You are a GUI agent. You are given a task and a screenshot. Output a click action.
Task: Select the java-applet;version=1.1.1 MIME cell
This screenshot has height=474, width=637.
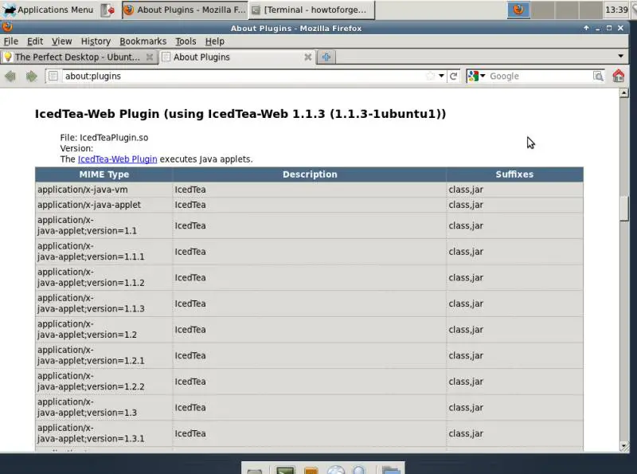[104, 252]
